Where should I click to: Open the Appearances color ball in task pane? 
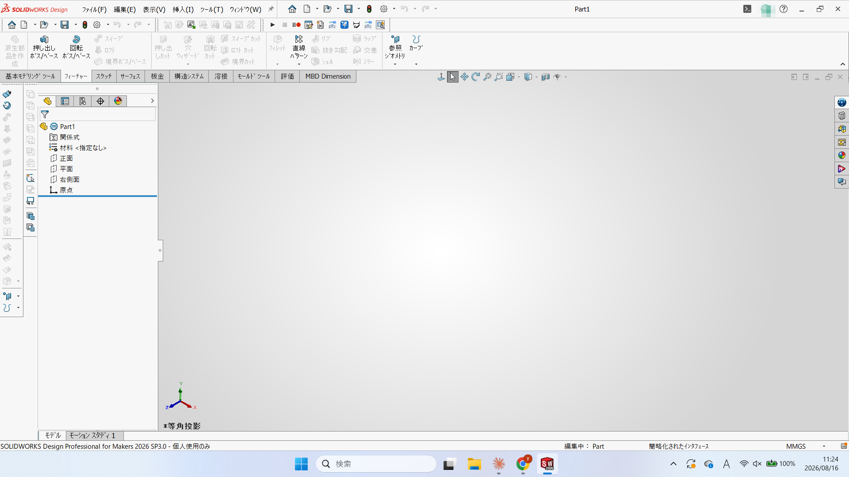pos(842,155)
